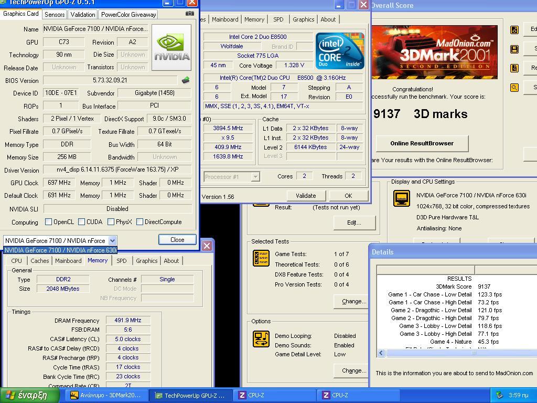Image resolution: width=537 pixels, height=403 pixels.
Task: Click the first CPU-Z taskbar button
Action: [x=276, y=395]
